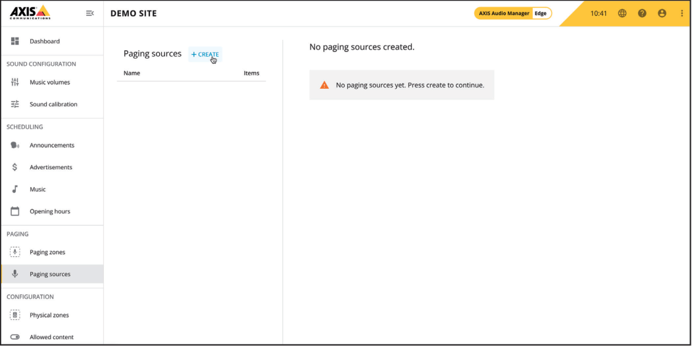Screen dimensions: 692x347
Task: Open the language globe icon
Action: tap(622, 13)
